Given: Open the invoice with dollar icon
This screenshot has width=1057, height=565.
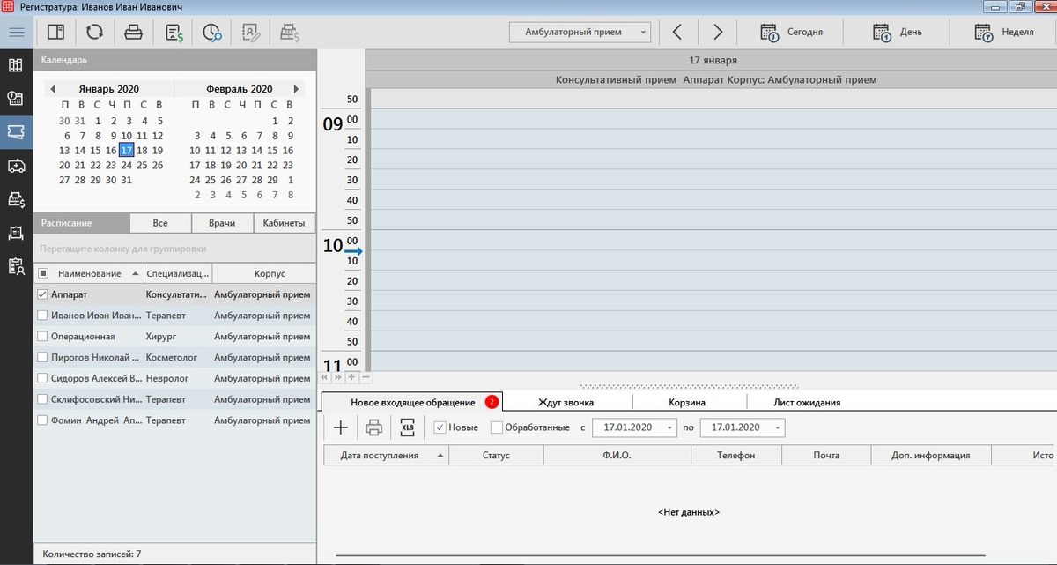Looking at the screenshot, I should click(174, 33).
